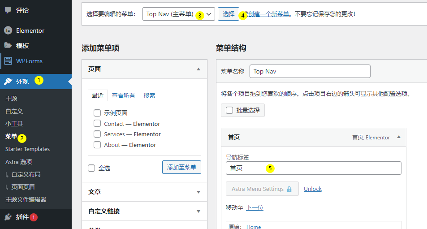Check the Contact — Elementor checkbox
The height and width of the screenshot is (229, 427).
point(97,123)
